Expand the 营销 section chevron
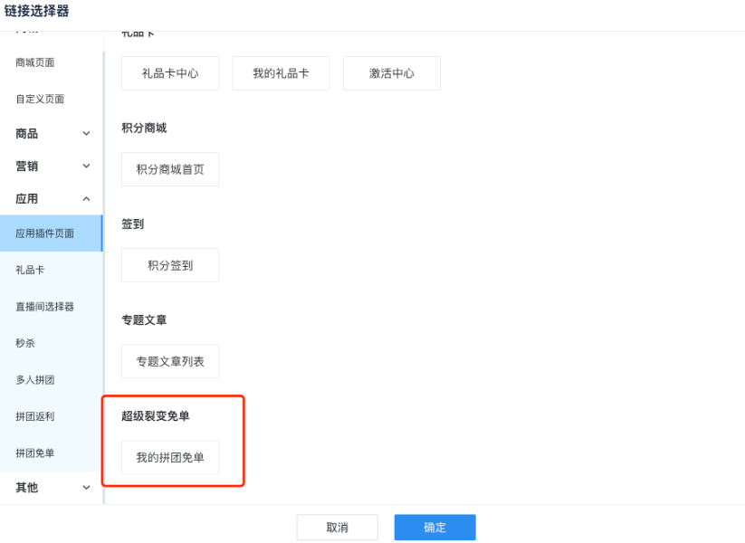The image size is (745, 543). point(87,167)
